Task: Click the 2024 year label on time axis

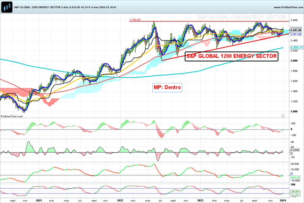Action: (x=283, y=201)
